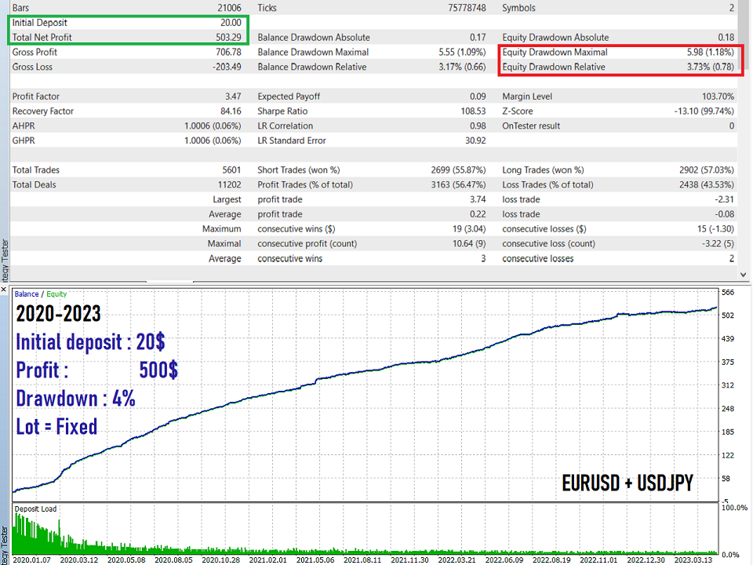Select the Initial Deposit value 20.00
Viewport: 753px width, 565px height.
click(231, 23)
